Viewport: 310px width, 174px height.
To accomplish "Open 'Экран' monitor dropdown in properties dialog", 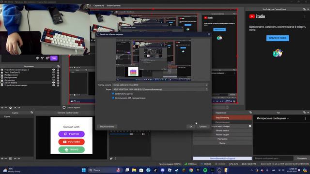I will [160, 89].
